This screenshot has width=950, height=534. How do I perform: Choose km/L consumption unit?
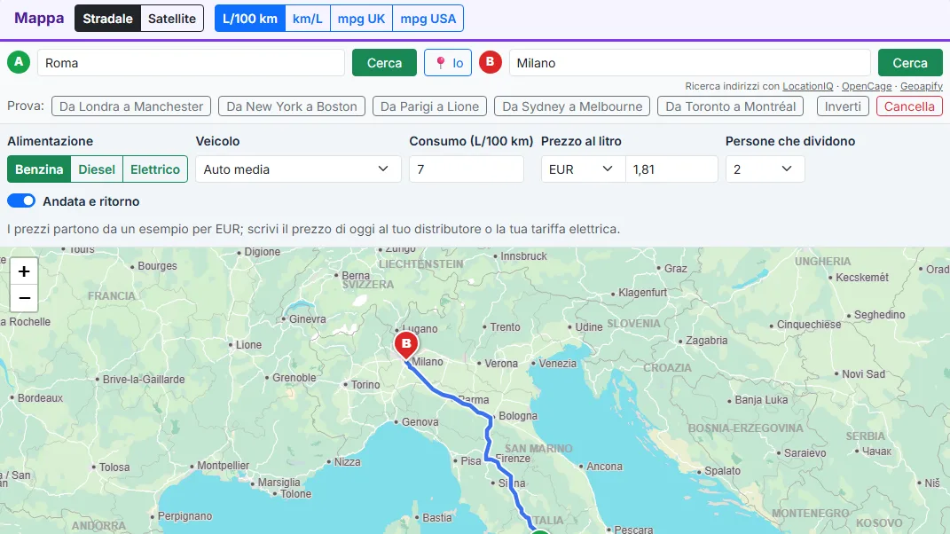pyautogui.click(x=308, y=18)
